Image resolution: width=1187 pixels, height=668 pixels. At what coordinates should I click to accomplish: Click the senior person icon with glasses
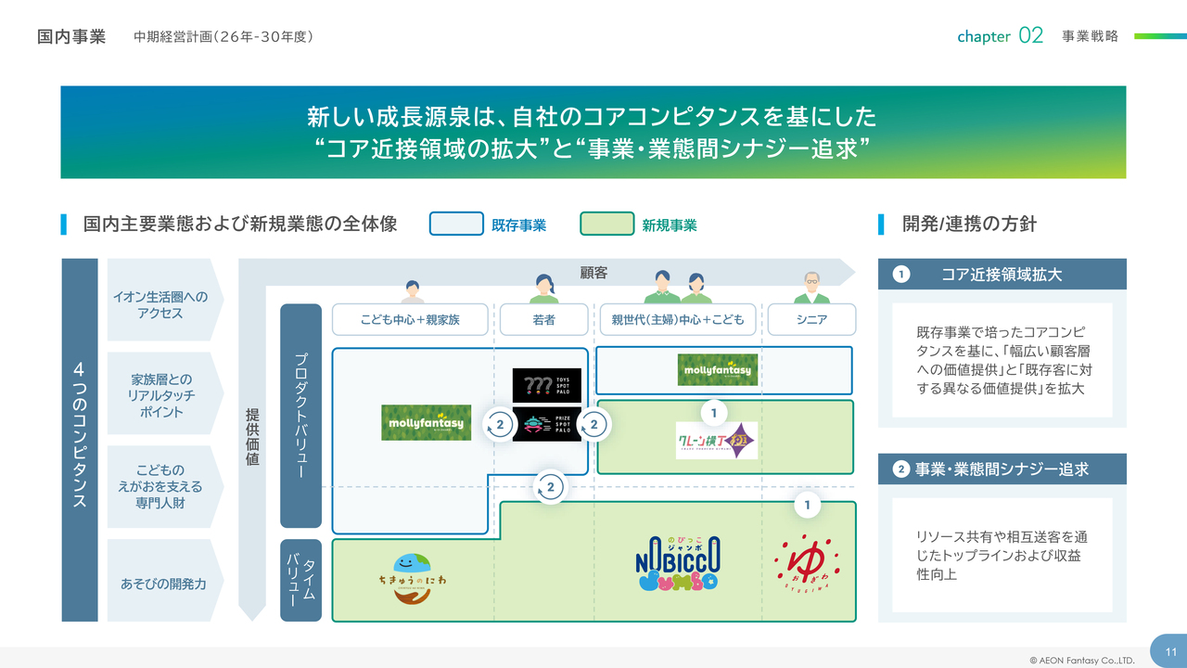tap(811, 288)
